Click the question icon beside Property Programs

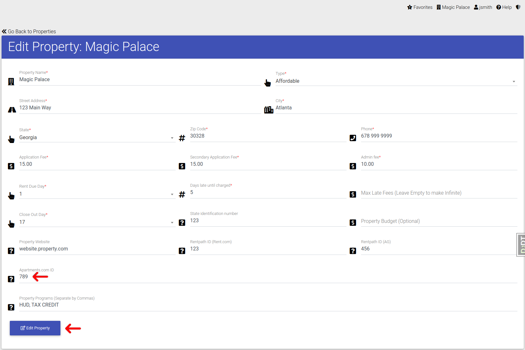[11, 307]
